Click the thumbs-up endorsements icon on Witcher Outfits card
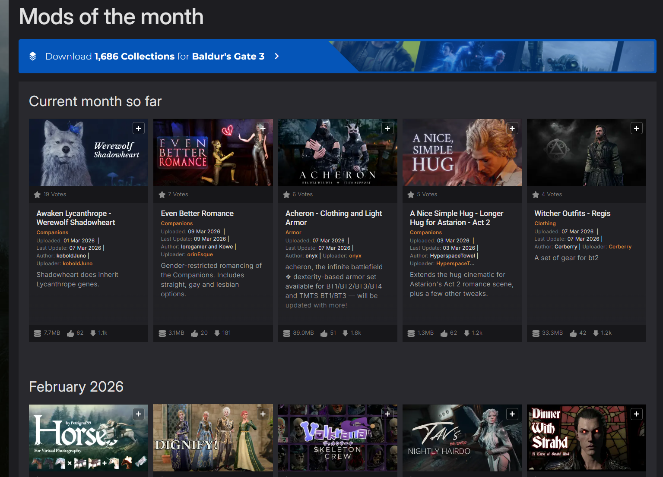 click(573, 333)
